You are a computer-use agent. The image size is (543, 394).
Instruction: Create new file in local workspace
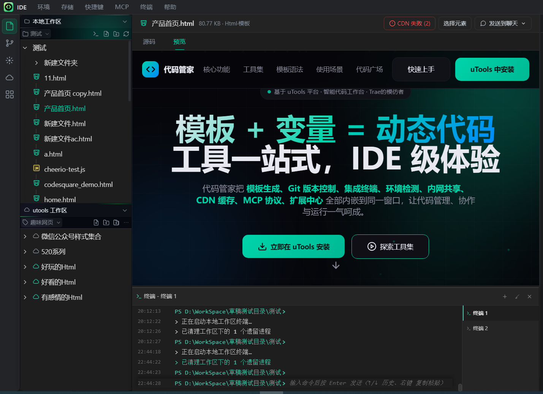[x=106, y=34]
